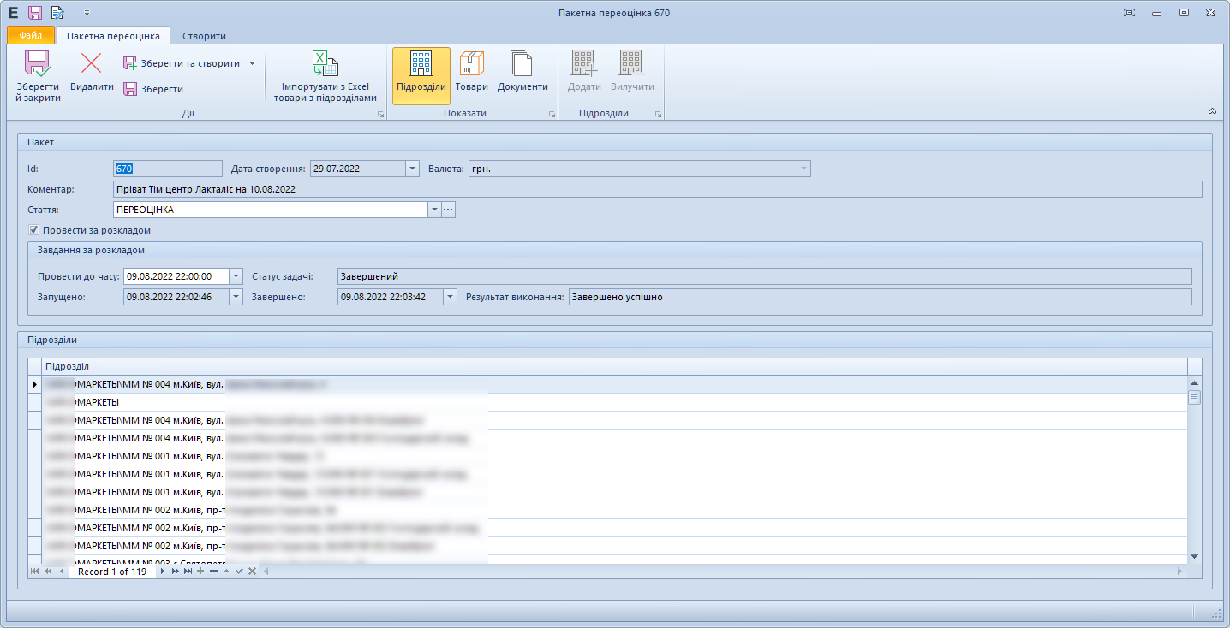Viewport: 1230px width, 628px height.
Task: Go to next page in record navigator
Action: [x=176, y=571]
